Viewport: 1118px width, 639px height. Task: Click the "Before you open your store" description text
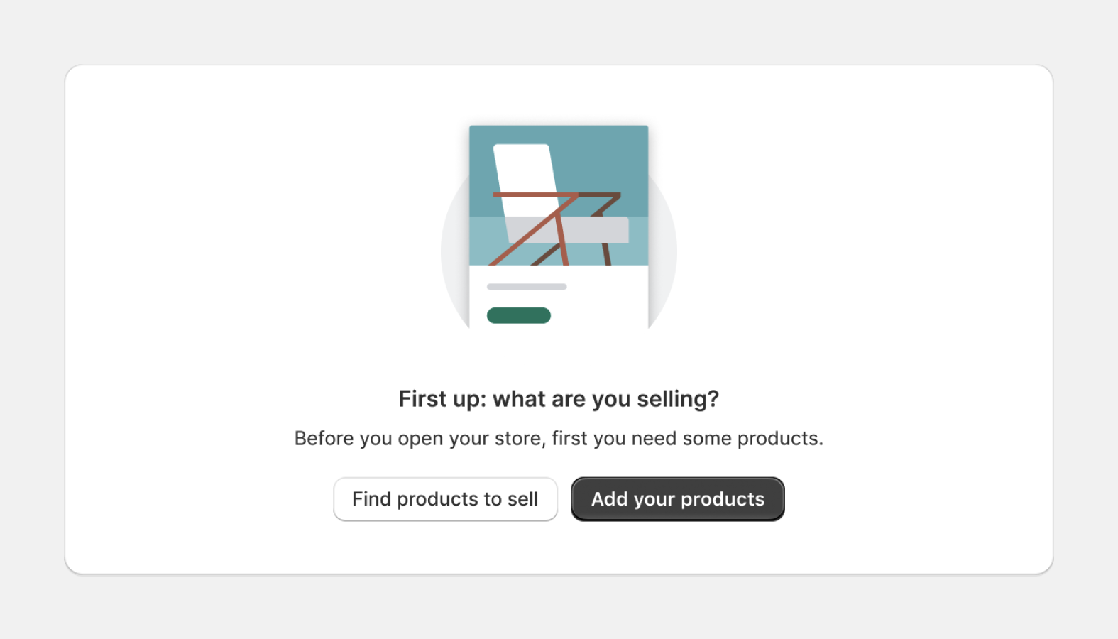click(x=559, y=439)
